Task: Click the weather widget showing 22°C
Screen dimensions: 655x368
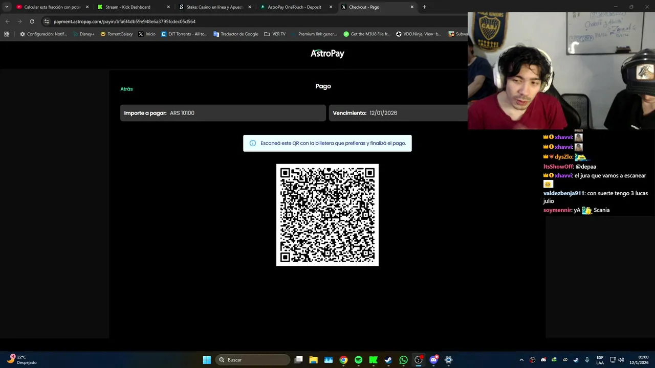Action: point(21,360)
